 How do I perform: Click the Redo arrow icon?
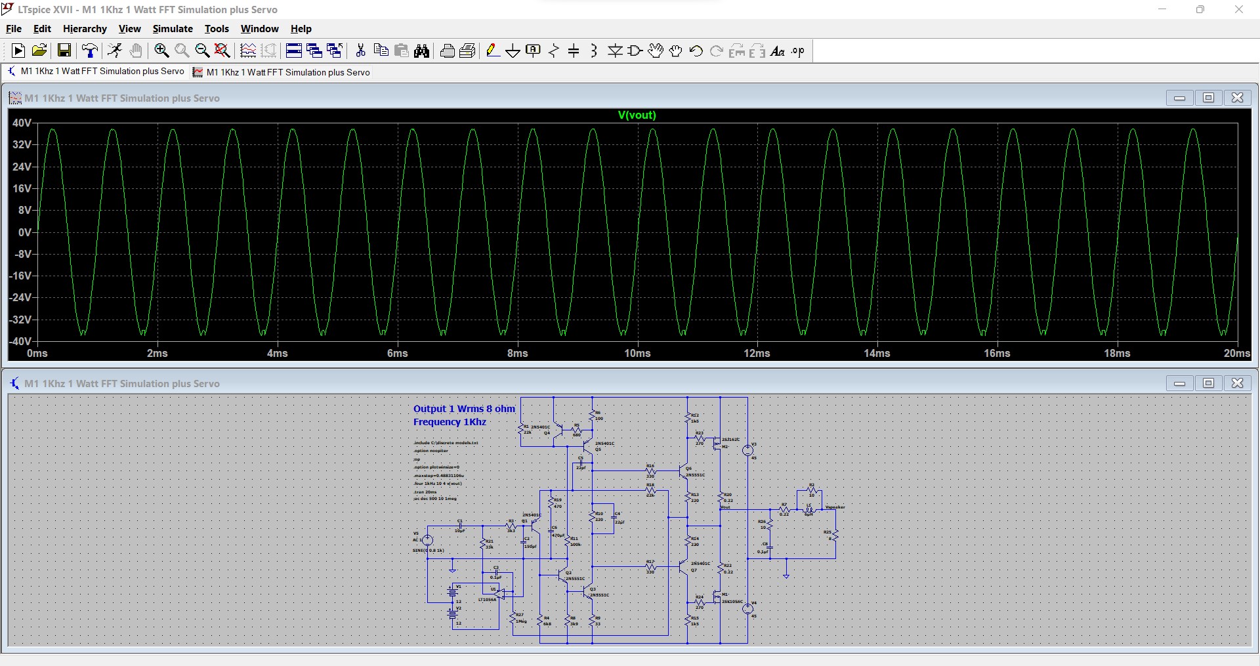717,51
